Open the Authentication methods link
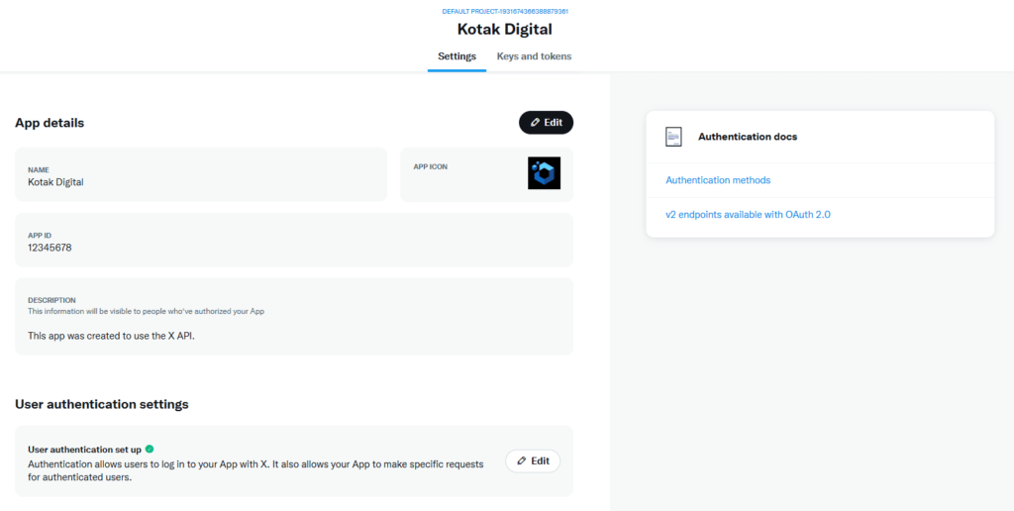Image resolution: width=1014 pixels, height=511 pixels. pyautogui.click(x=718, y=180)
